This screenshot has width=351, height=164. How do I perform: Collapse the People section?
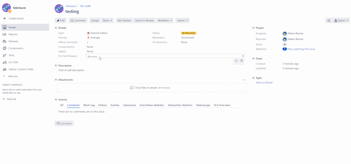(x=253, y=28)
